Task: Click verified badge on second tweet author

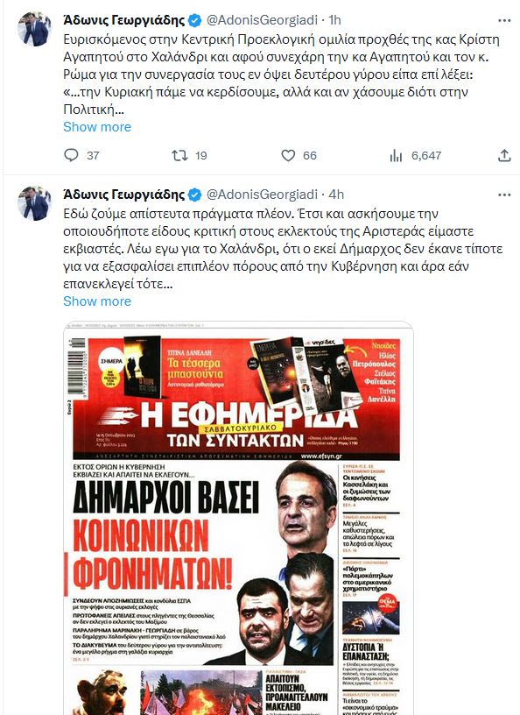Action: click(195, 195)
